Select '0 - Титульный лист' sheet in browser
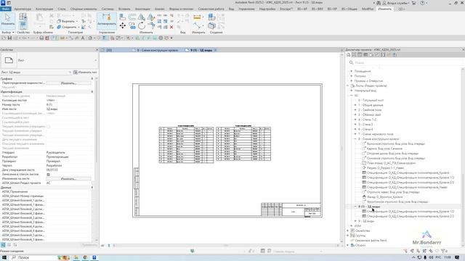The height and width of the screenshot is (261, 465). pyautogui.click(x=371, y=100)
